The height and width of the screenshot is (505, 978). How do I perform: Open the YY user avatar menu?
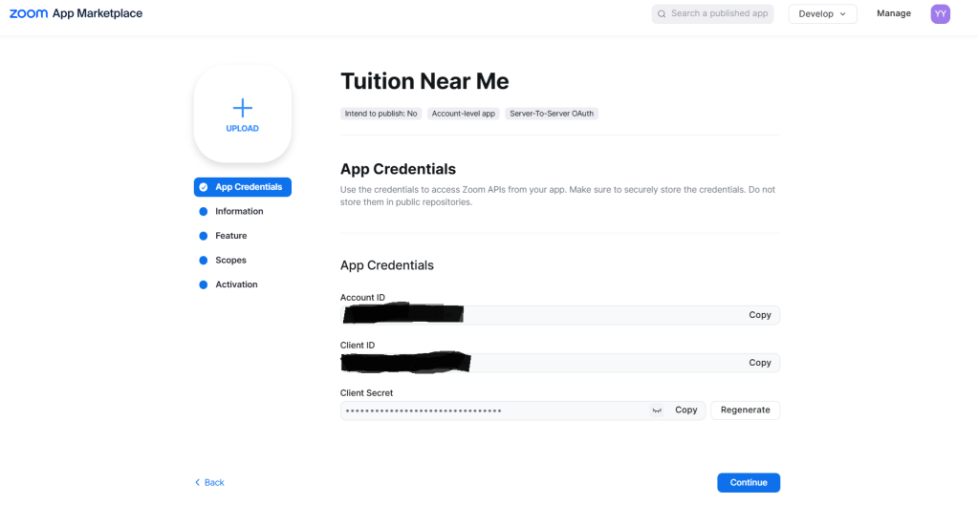(940, 14)
